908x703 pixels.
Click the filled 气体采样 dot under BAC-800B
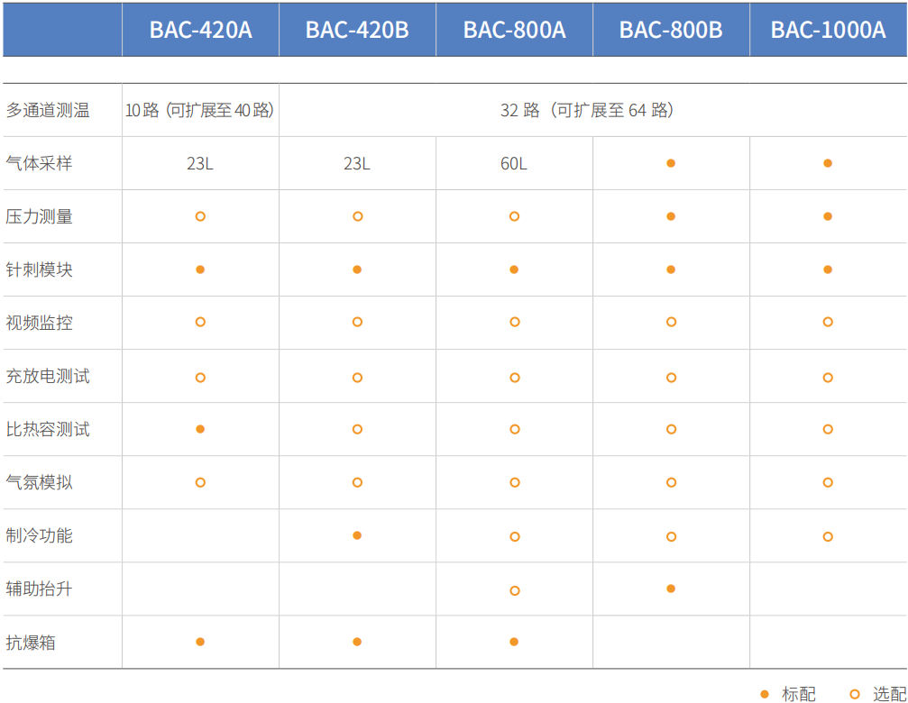click(671, 163)
